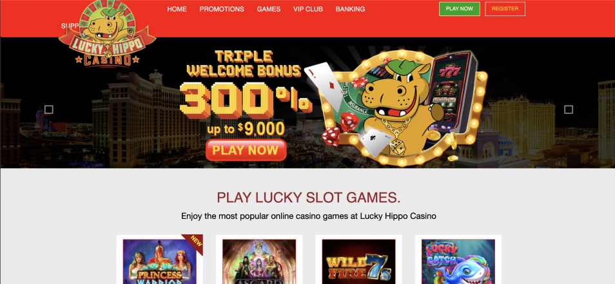Click the red Play Now banner button
Viewport: 615px width, 284px height.
pos(246,150)
